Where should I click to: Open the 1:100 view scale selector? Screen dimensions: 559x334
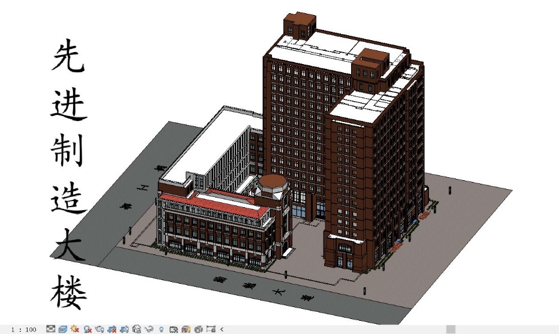tap(24, 329)
